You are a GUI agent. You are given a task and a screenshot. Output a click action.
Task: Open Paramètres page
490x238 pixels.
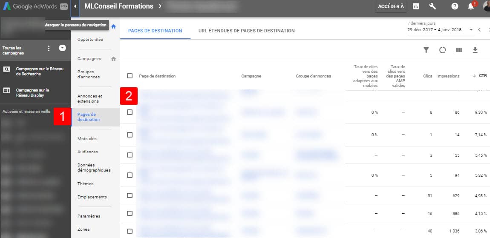click(89, 216)
